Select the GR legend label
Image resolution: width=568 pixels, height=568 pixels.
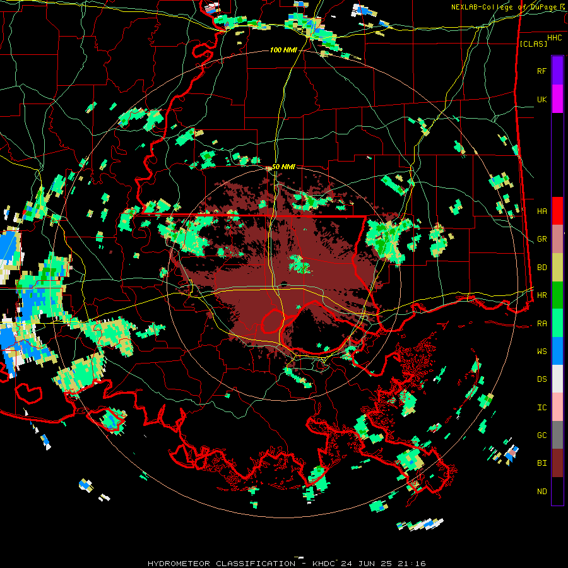(x=541, y=239)
